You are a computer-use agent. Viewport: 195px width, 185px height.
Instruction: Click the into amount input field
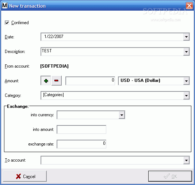pyautogui.click(x=81, y=129)
